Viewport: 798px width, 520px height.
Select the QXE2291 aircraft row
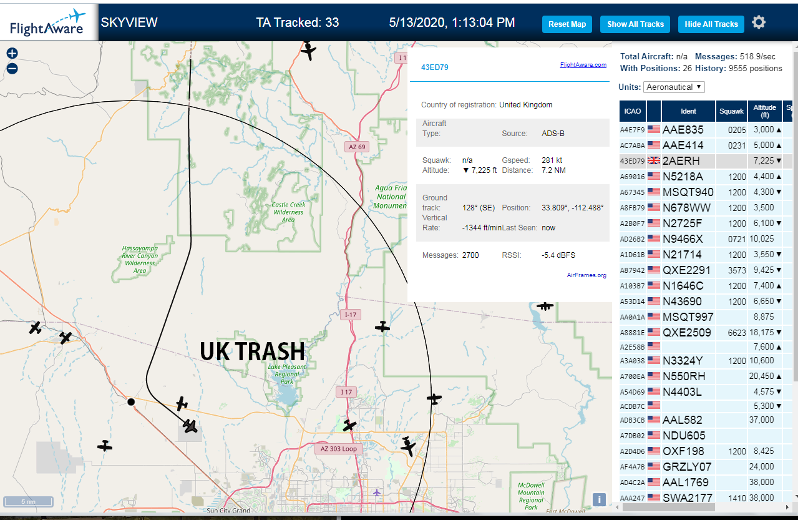(x=706, y=270)
